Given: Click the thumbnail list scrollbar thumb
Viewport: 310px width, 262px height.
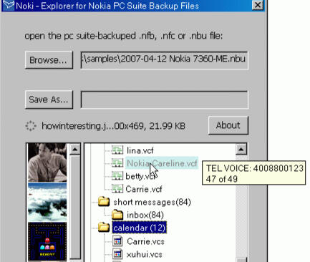Looking at the screenshot, I should coord(75,206).
